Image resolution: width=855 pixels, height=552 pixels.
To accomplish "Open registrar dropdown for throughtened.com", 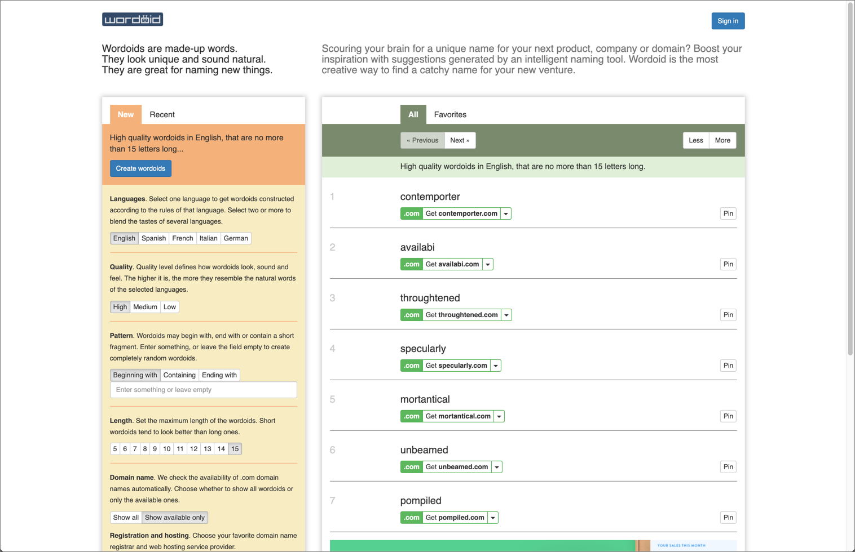I will (506, 315).
